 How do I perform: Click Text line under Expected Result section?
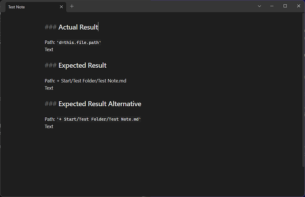[49, 88]
